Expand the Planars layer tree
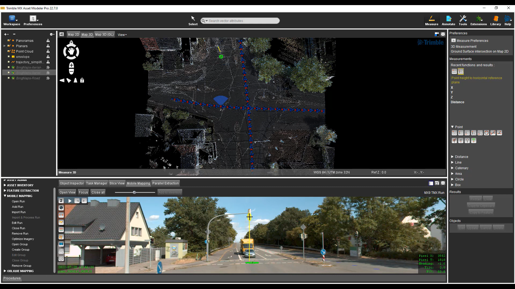The image size is (515, 289). 5,46
